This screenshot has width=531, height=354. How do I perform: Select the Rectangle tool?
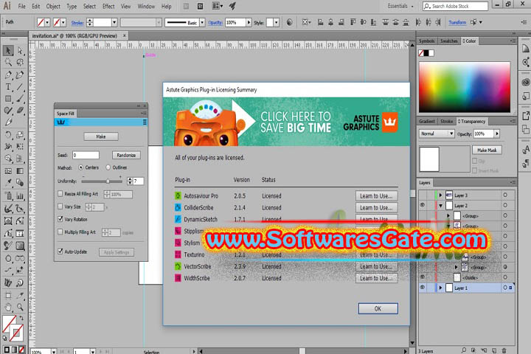(x=8, y=99)
